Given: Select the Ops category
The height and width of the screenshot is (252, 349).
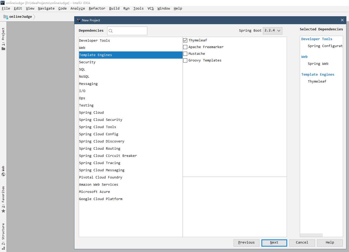Looking at the screenshot, I should click(x=131, y=98).
